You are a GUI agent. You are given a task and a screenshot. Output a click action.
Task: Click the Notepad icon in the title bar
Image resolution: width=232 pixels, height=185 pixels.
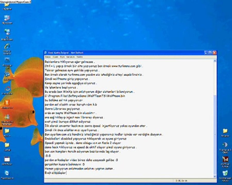46,53
